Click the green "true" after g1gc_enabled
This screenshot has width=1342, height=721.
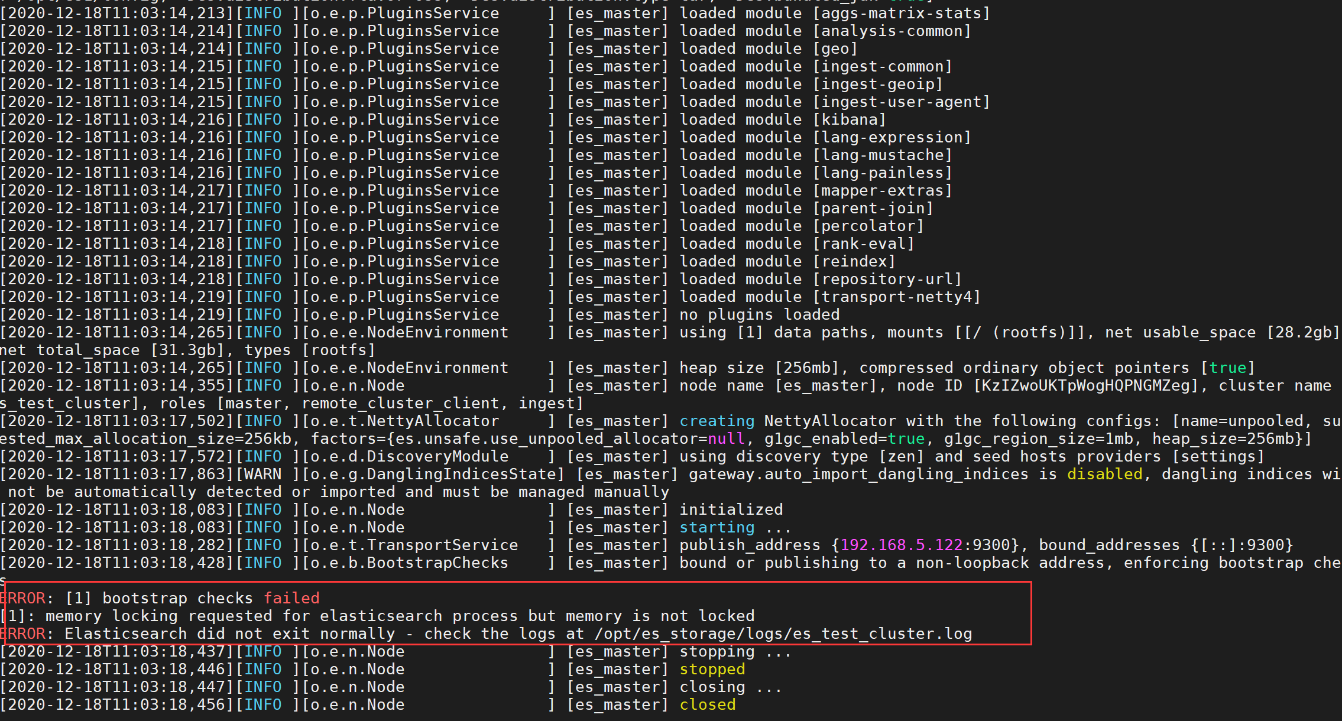click(906, 439)
